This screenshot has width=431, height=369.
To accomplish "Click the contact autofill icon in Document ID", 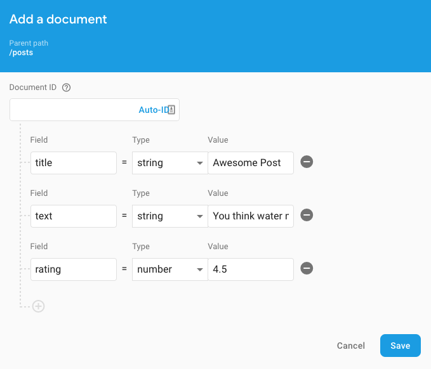I will coord(171,110).
